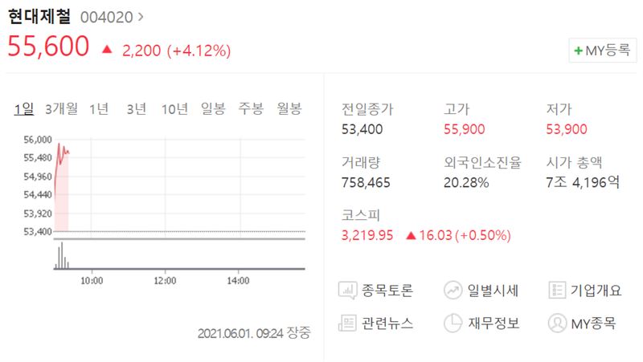Image resolution: width=643 pixels, height=362 pixels.
Task: Select the 1일 chart period tab
Action: 24,109
